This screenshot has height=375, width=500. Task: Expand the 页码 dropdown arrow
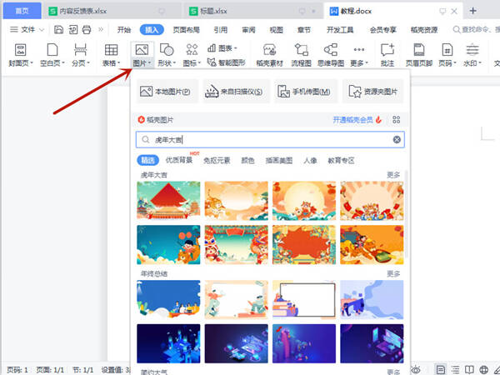(455, 63)
